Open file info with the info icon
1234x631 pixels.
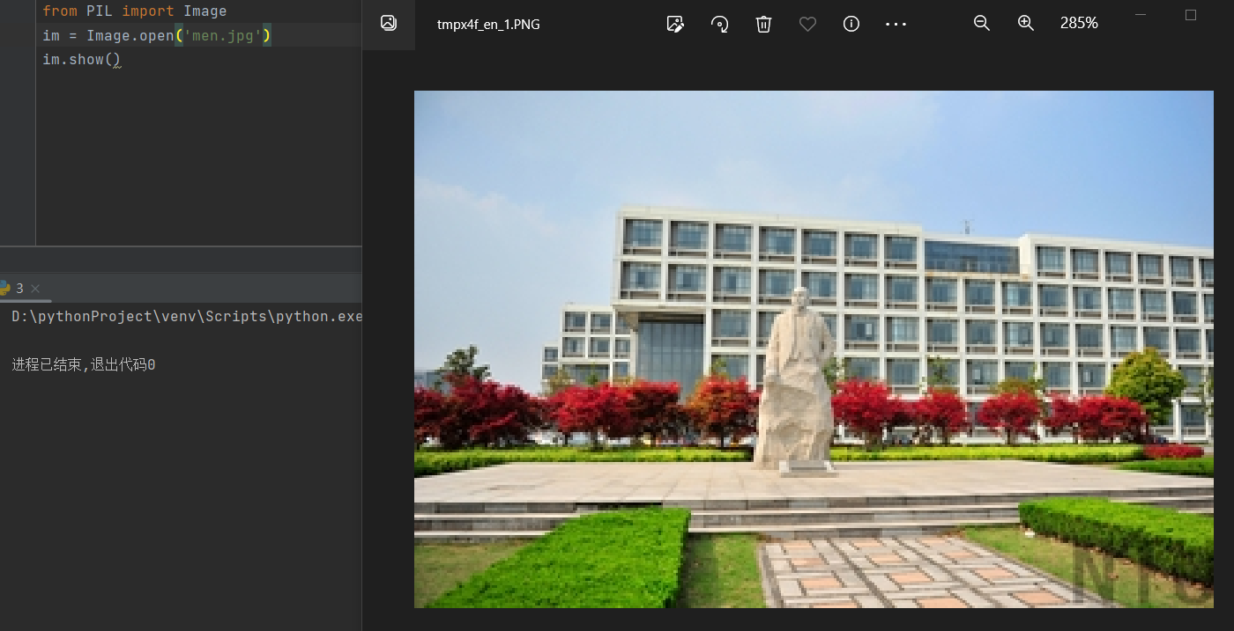pos(851,24)
